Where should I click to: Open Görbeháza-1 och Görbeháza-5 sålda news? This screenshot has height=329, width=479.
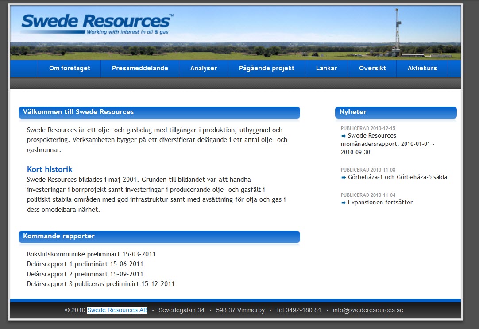[x=398, y=177]
